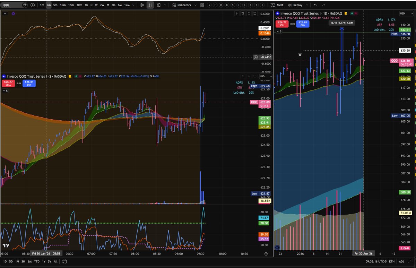Select the D daily interval

click(92, 5)
